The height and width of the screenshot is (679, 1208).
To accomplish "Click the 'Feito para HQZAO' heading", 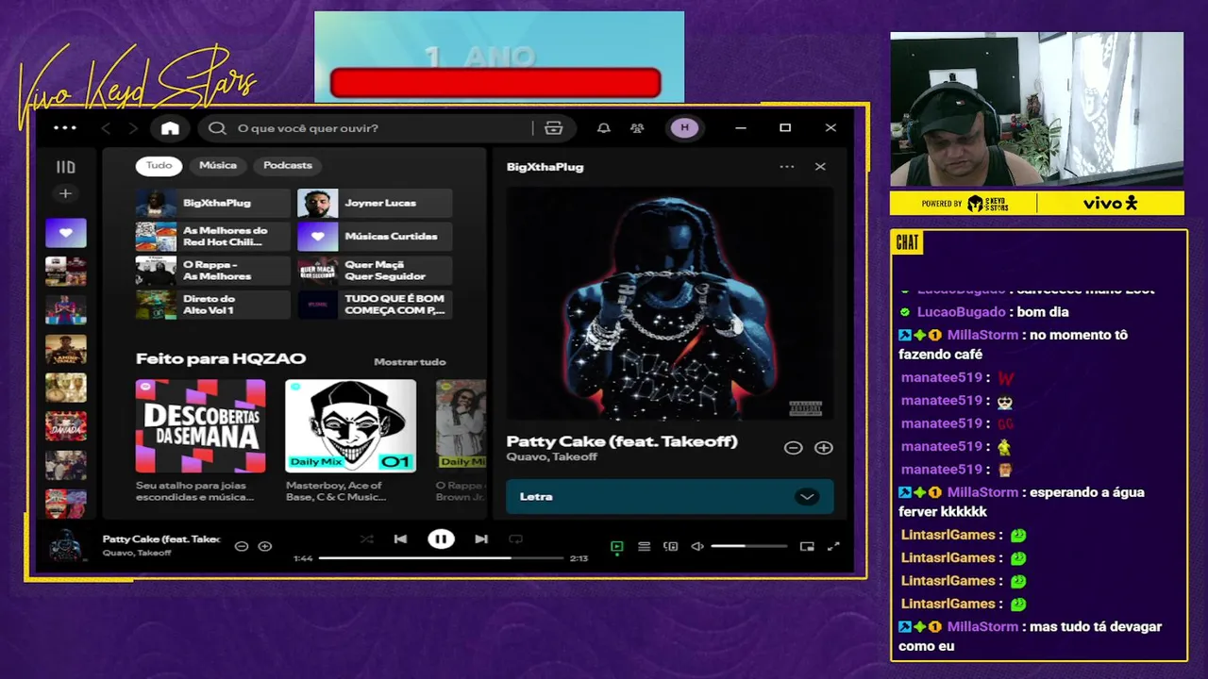I will click(221, 358).
